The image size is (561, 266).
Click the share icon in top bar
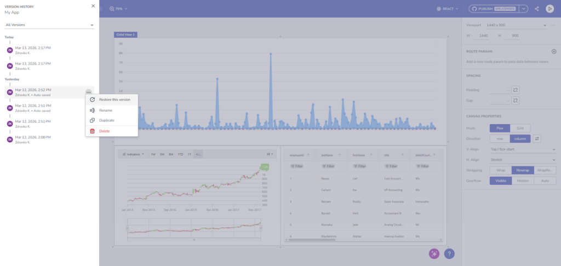[536, 9]
